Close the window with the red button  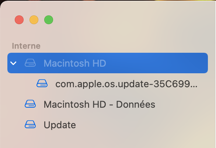point(19,20)
